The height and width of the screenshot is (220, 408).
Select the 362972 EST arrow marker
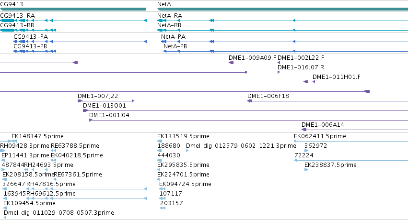(306, 151)
